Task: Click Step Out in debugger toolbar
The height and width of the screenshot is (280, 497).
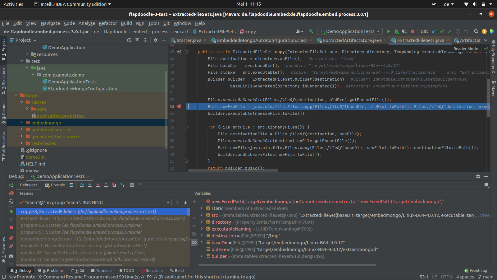Action: click(106, 185)
